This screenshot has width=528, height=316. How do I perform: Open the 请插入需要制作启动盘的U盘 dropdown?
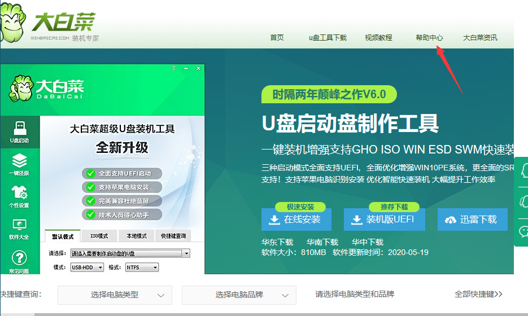130,253
